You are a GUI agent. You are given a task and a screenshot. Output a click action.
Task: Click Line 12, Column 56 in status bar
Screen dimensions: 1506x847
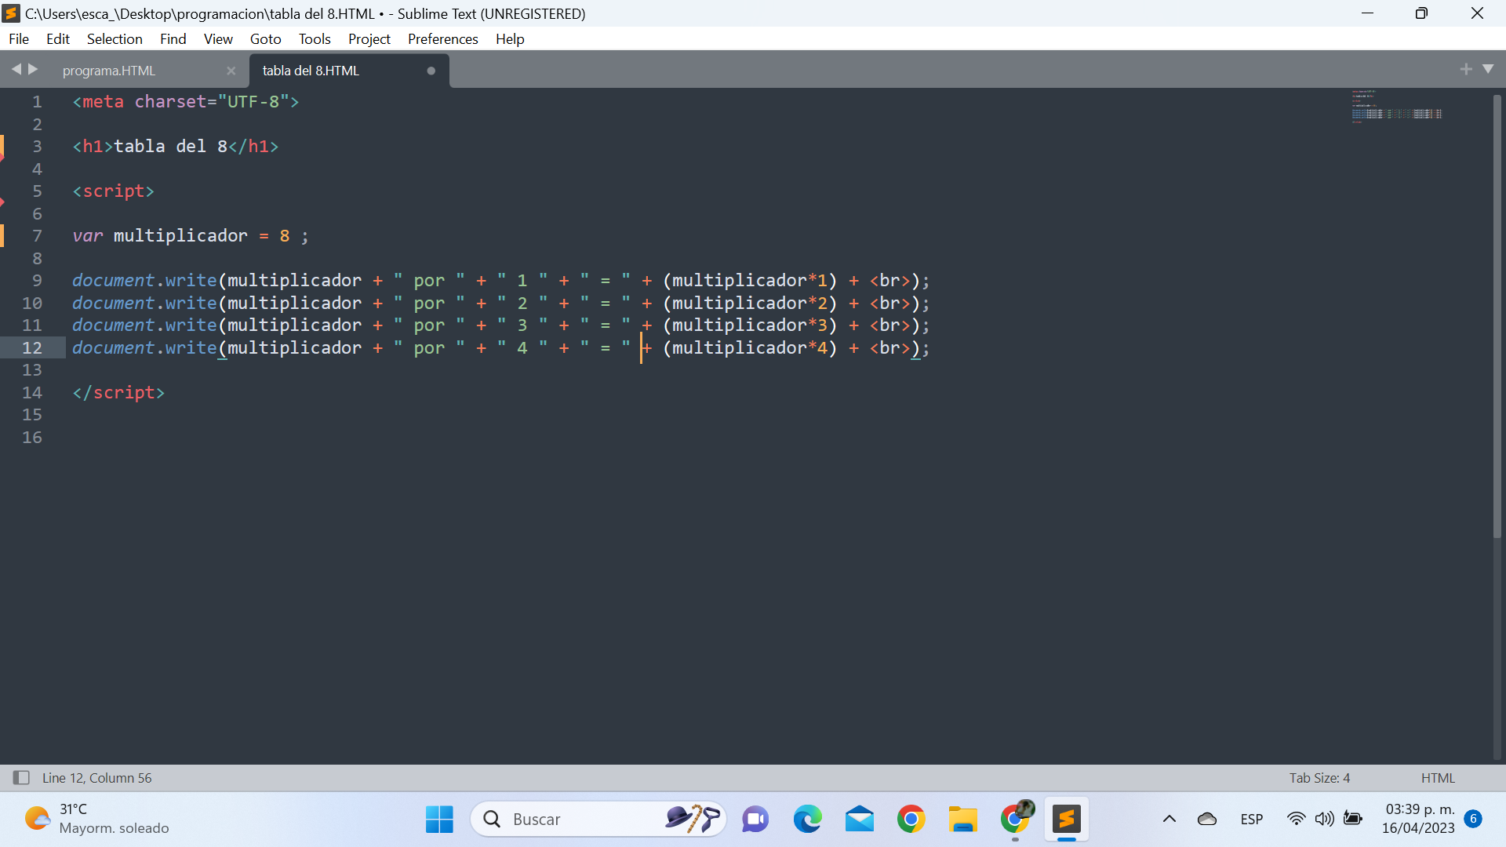click(97, 778)
